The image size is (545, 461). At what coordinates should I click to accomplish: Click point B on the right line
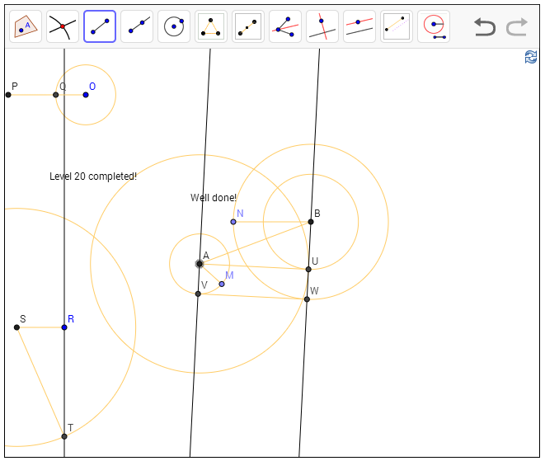pyautogui.click(x=311, y=222)
